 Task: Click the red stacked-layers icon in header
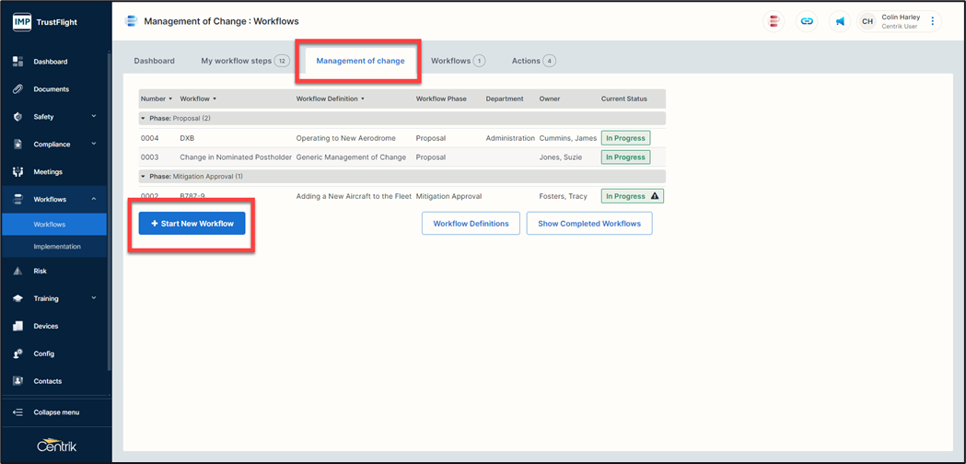pyautogui.click(x=774, y=21)
